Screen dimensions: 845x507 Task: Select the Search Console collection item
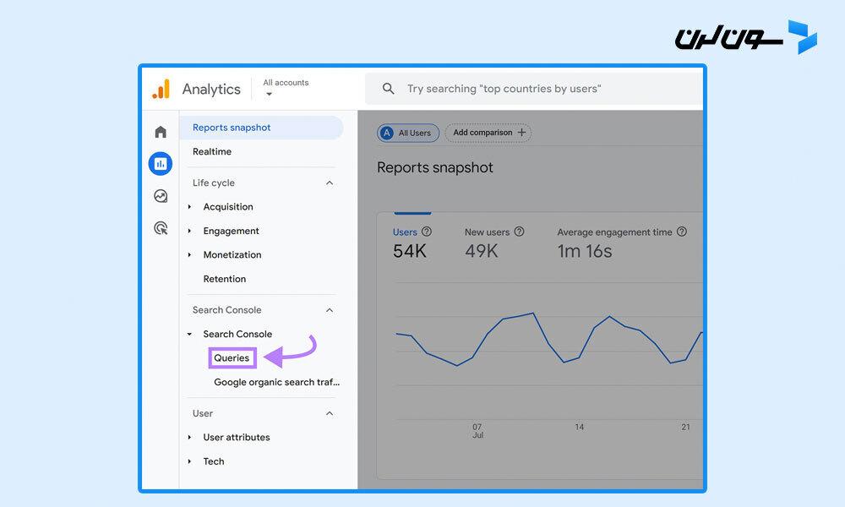click(237, 334)
